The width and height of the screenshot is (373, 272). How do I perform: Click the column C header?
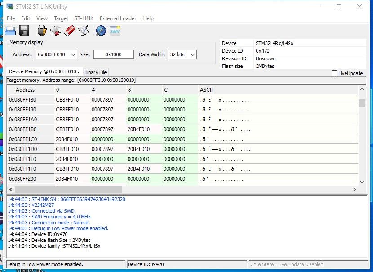coord(180,90)
